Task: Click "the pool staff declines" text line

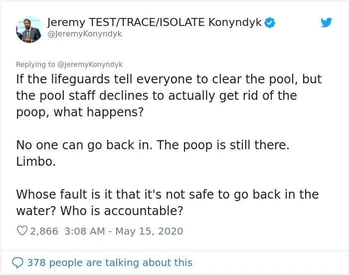Action: point(157,96)
